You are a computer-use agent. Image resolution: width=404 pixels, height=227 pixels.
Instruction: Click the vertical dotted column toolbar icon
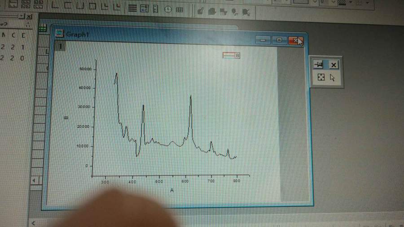(156, 9)
